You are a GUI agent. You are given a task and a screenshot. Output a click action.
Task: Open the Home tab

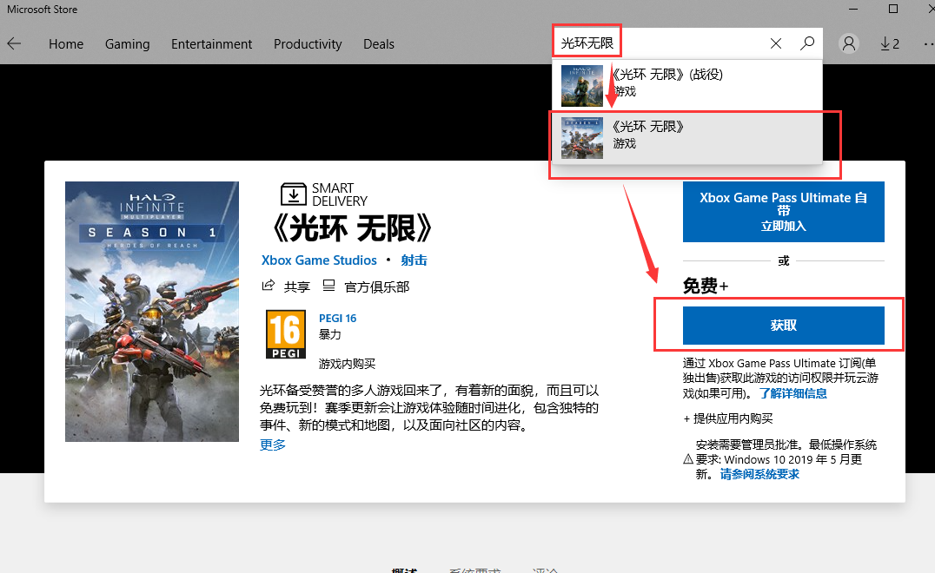click(66, 44)
